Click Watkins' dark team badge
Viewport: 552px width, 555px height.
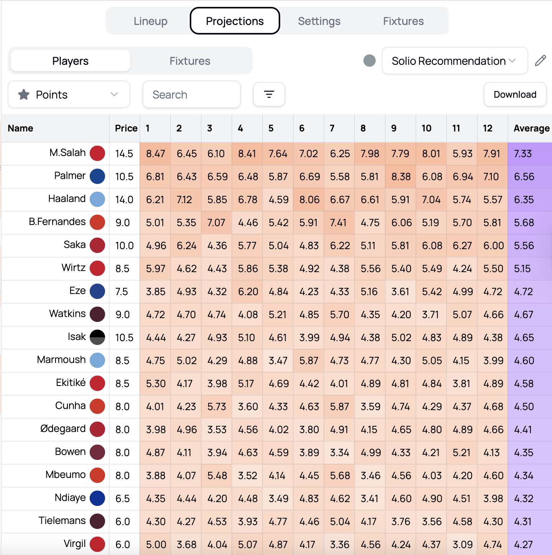97,314
